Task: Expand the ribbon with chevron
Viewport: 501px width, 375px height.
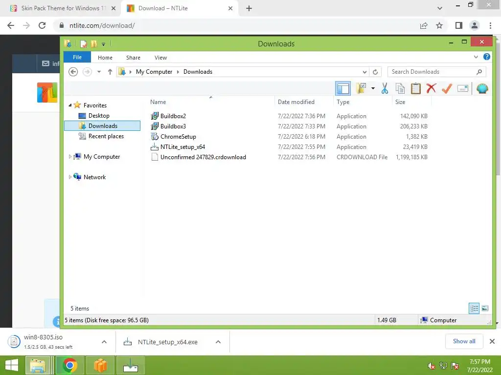Action: click(x=476, y=57)
